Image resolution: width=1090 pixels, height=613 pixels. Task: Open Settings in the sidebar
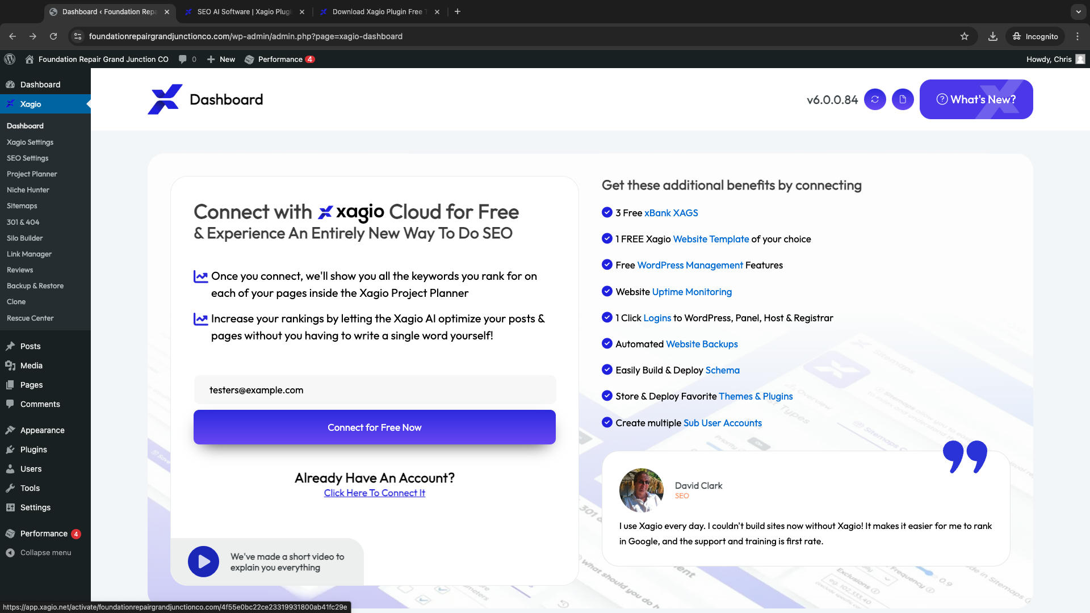tap(45, 507)
